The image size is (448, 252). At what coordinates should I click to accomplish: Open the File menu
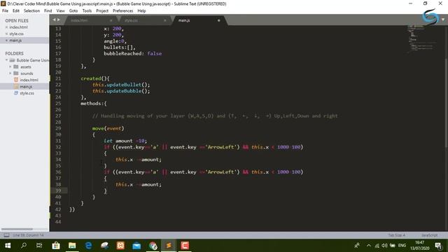click(5, 11)
